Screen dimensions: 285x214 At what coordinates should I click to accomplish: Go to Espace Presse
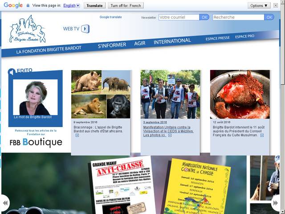[218, 38]
